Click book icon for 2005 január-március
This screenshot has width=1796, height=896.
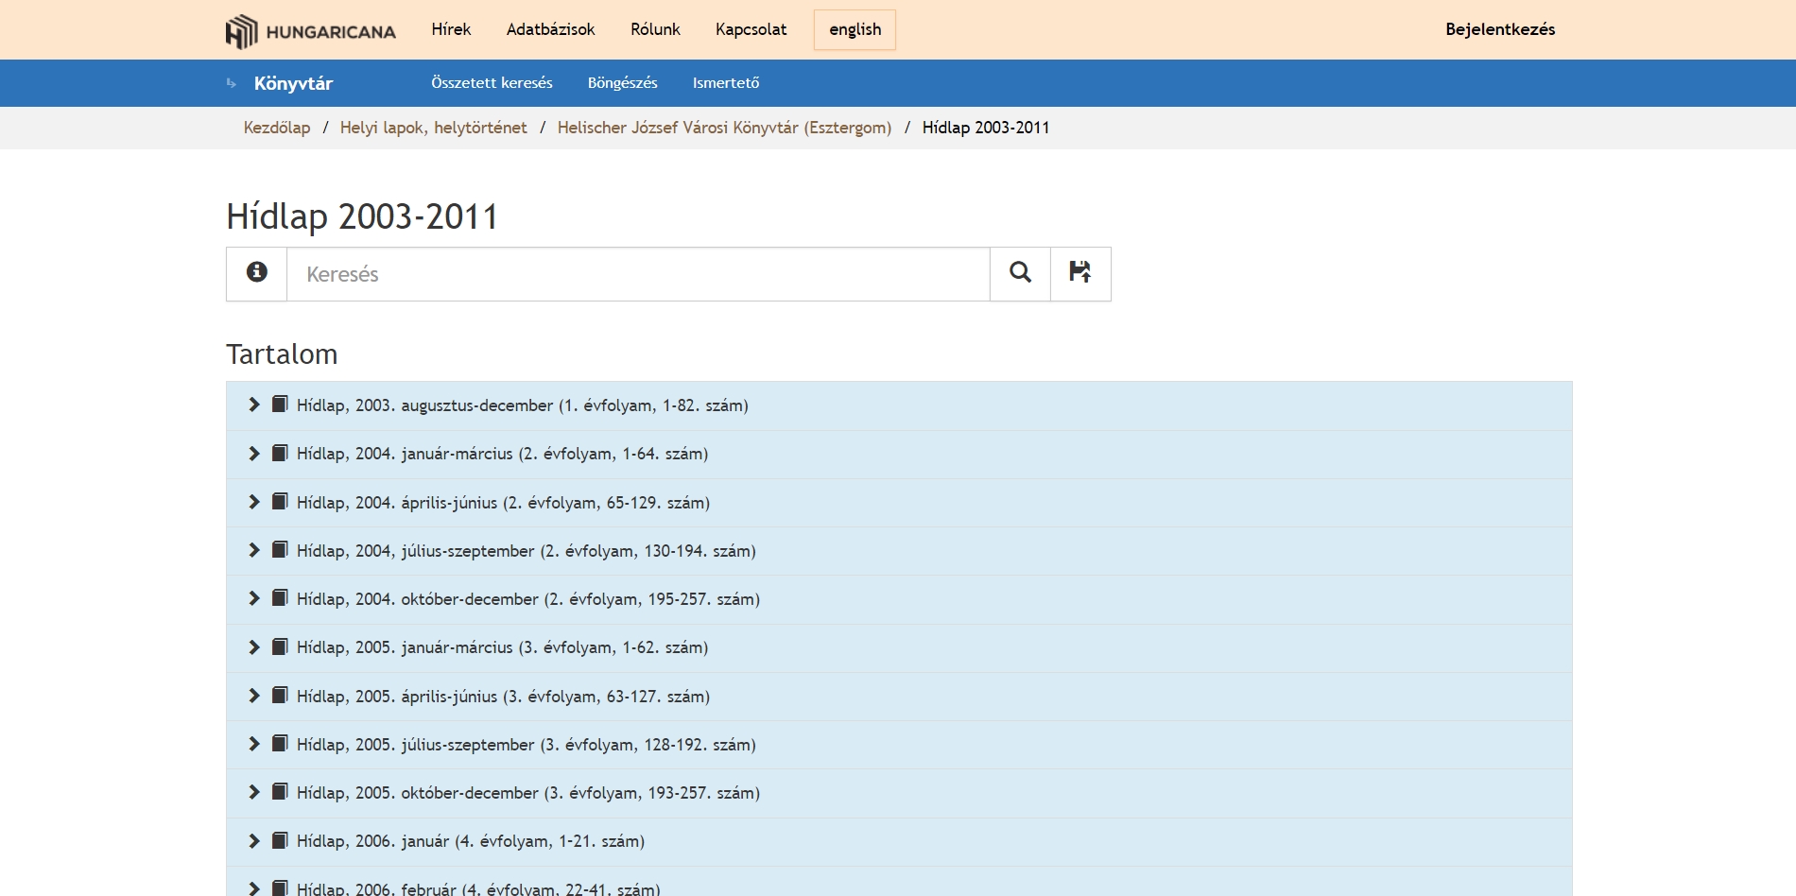pyautogui.click(x=280, y=646)
